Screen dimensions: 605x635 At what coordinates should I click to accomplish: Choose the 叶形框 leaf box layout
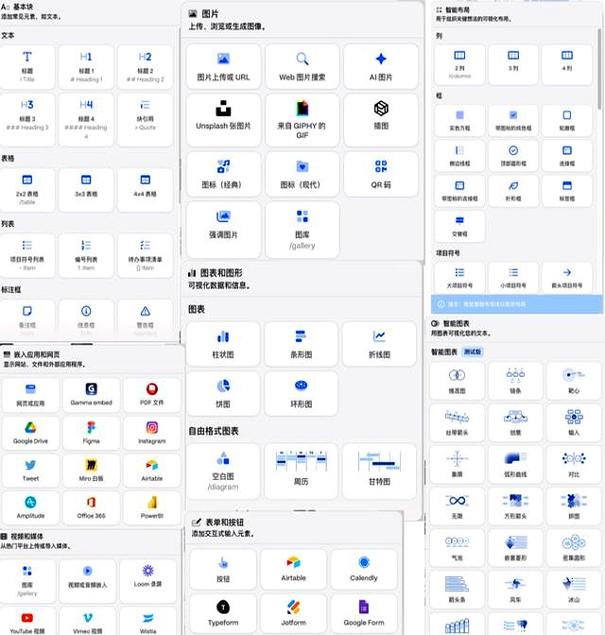(513, 191)
